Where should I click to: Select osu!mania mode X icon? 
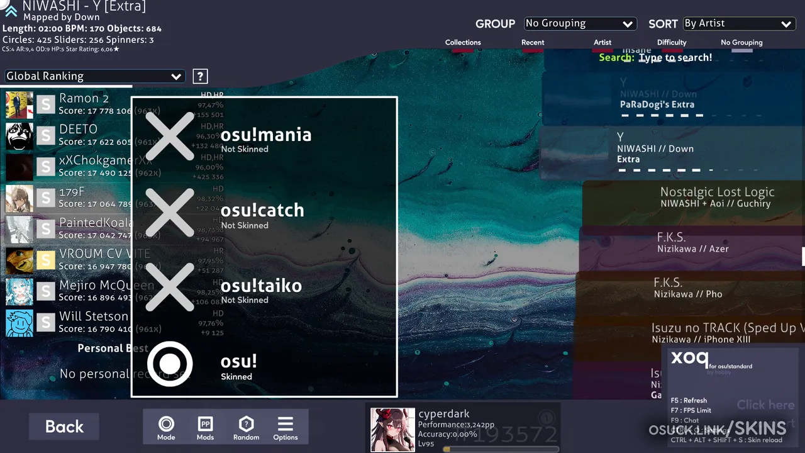170,136
